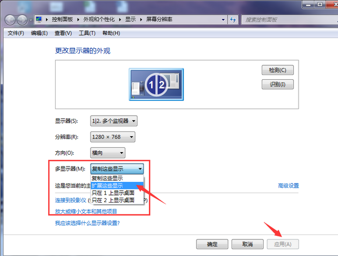Open the address bar history dropdown arrow
Viewport: 338px width, 256px height.
point(223,20)
